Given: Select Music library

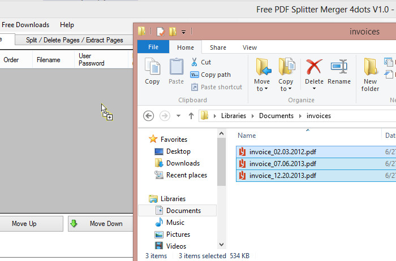Looking at the screenshot, I should click(175, 223).
